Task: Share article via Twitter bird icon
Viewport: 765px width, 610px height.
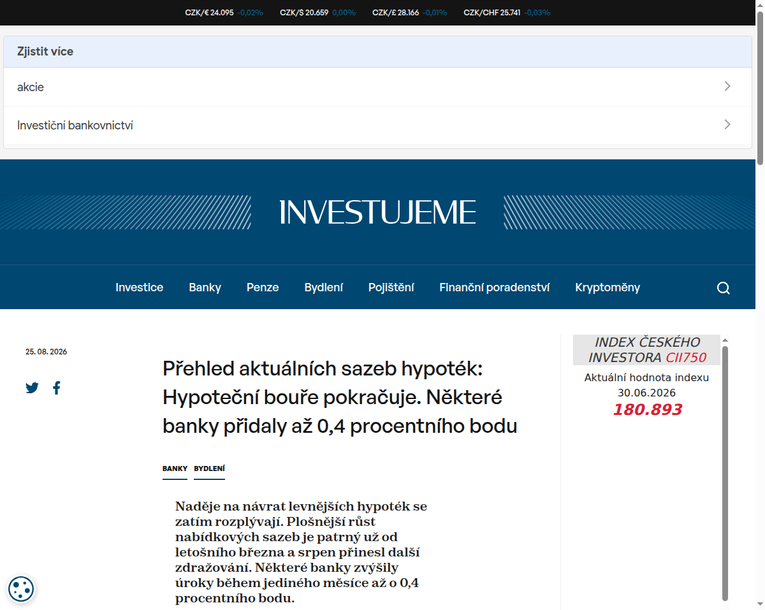Action: click(32, 388)
